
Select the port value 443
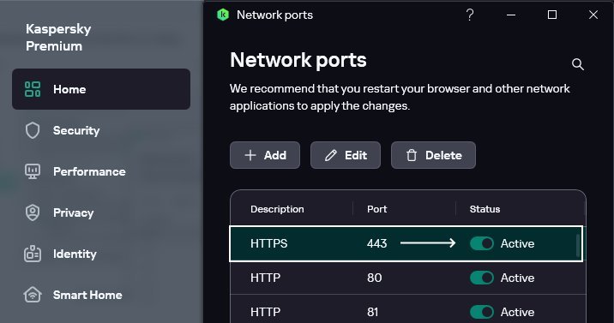[376, 243]
